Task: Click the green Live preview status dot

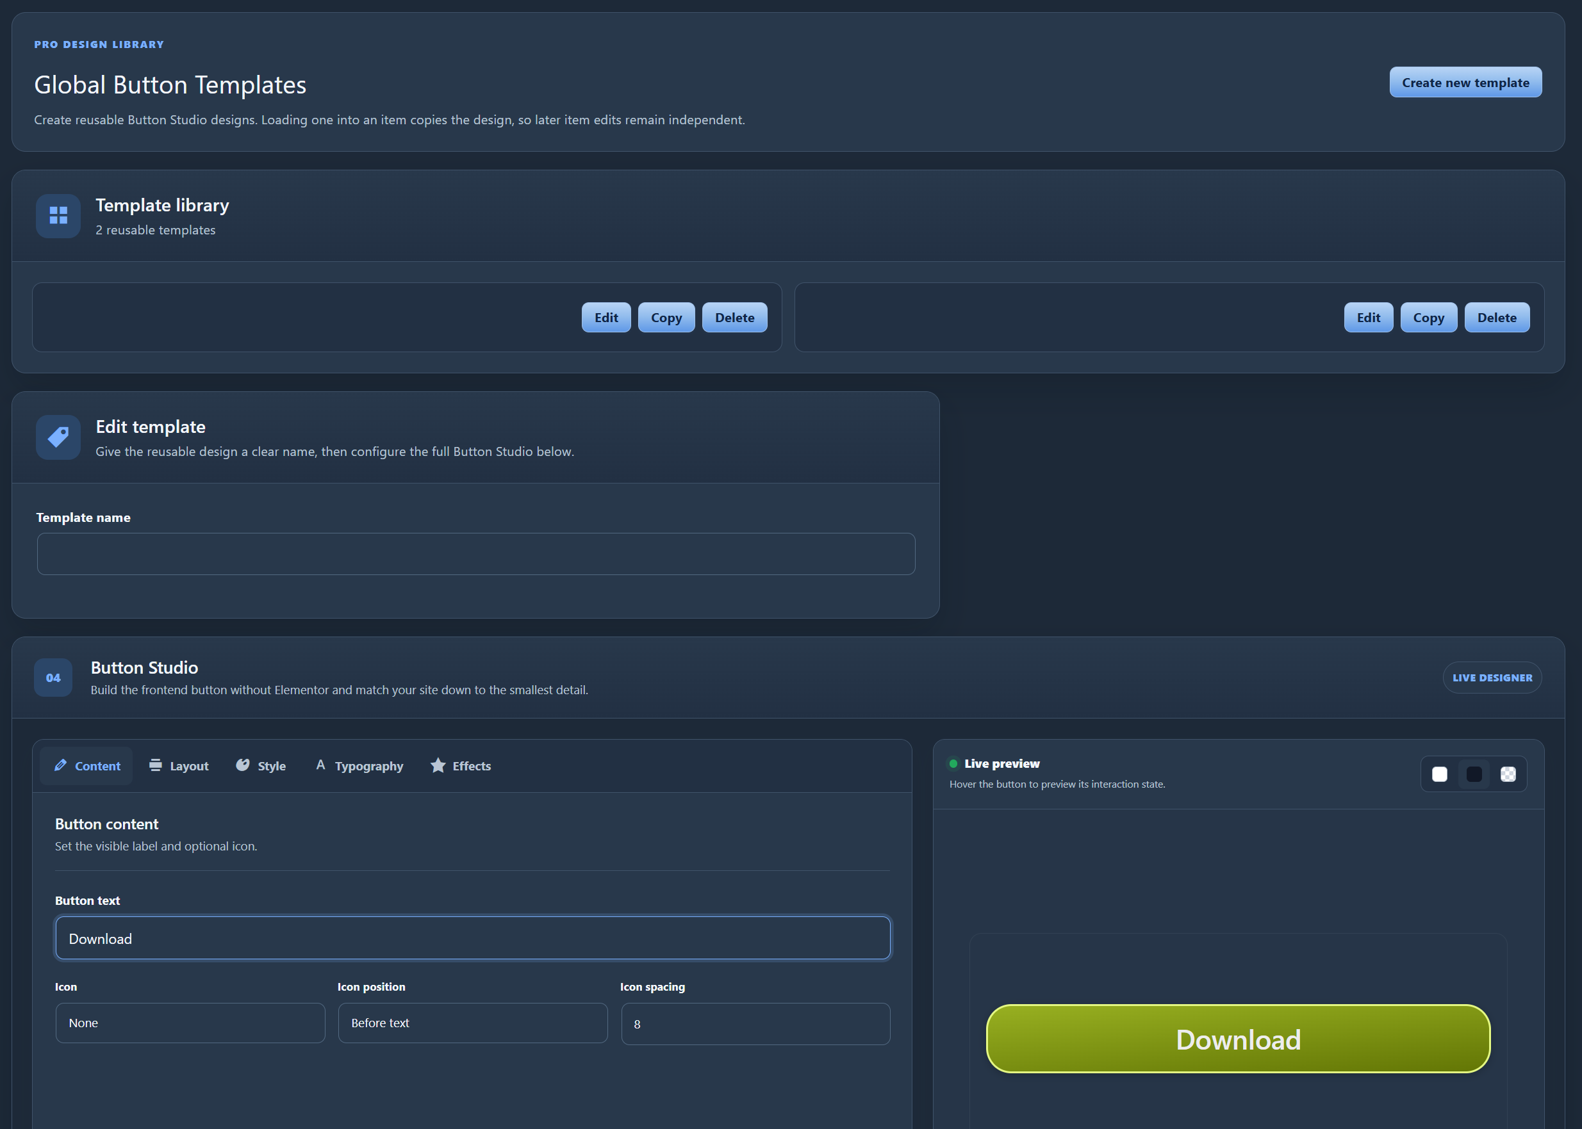Action: click(953, 764)
